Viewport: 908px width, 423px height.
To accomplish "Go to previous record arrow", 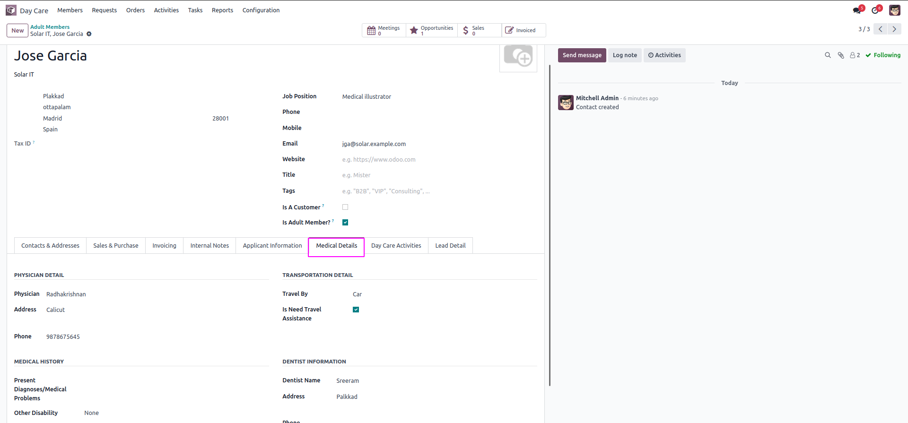I will pyautogui.click(x=880, y=29).
